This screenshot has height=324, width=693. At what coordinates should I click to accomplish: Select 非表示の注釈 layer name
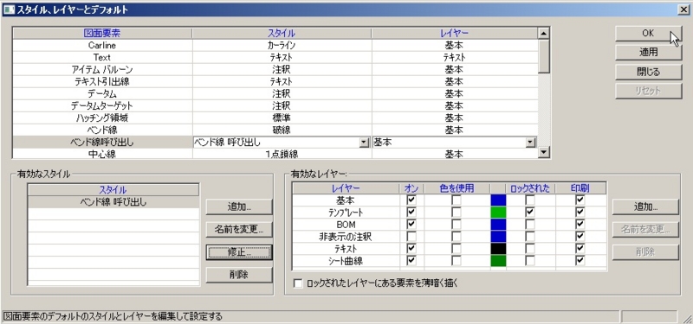click(346, 237)
